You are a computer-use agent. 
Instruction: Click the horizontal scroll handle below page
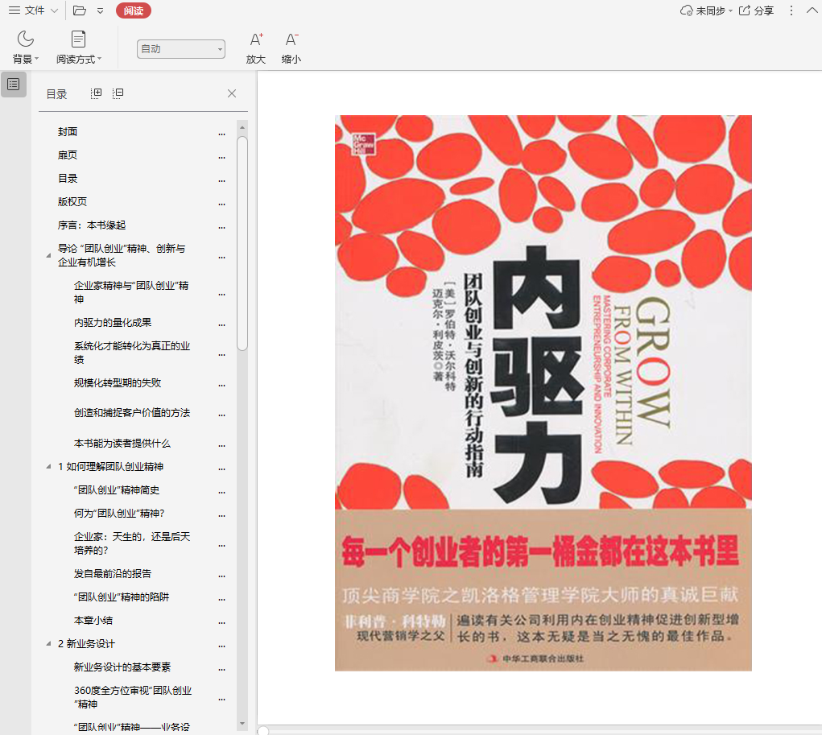point(263,730)
